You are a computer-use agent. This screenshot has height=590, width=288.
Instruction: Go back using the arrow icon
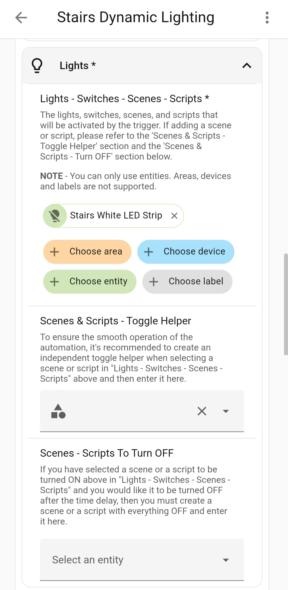pyautogui.click(x=21, y=18)
